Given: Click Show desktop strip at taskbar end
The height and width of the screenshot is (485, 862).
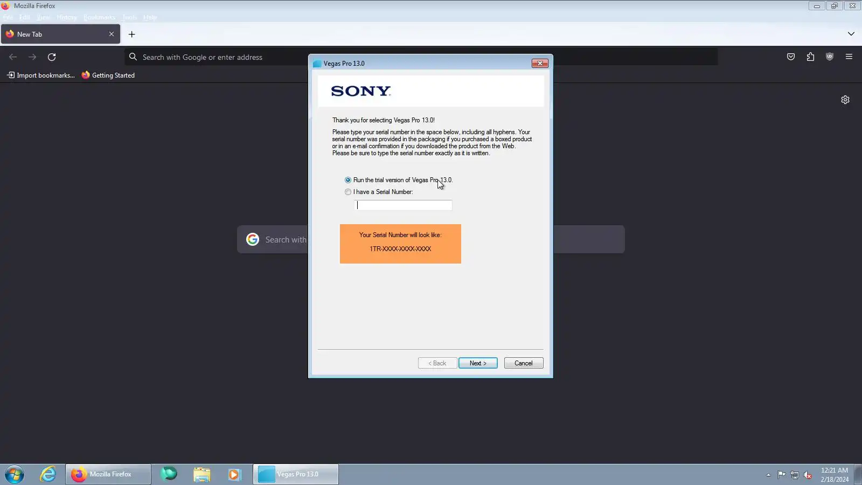Looking at the screenshot, I should pyautogui.click(x=858, y=474).
